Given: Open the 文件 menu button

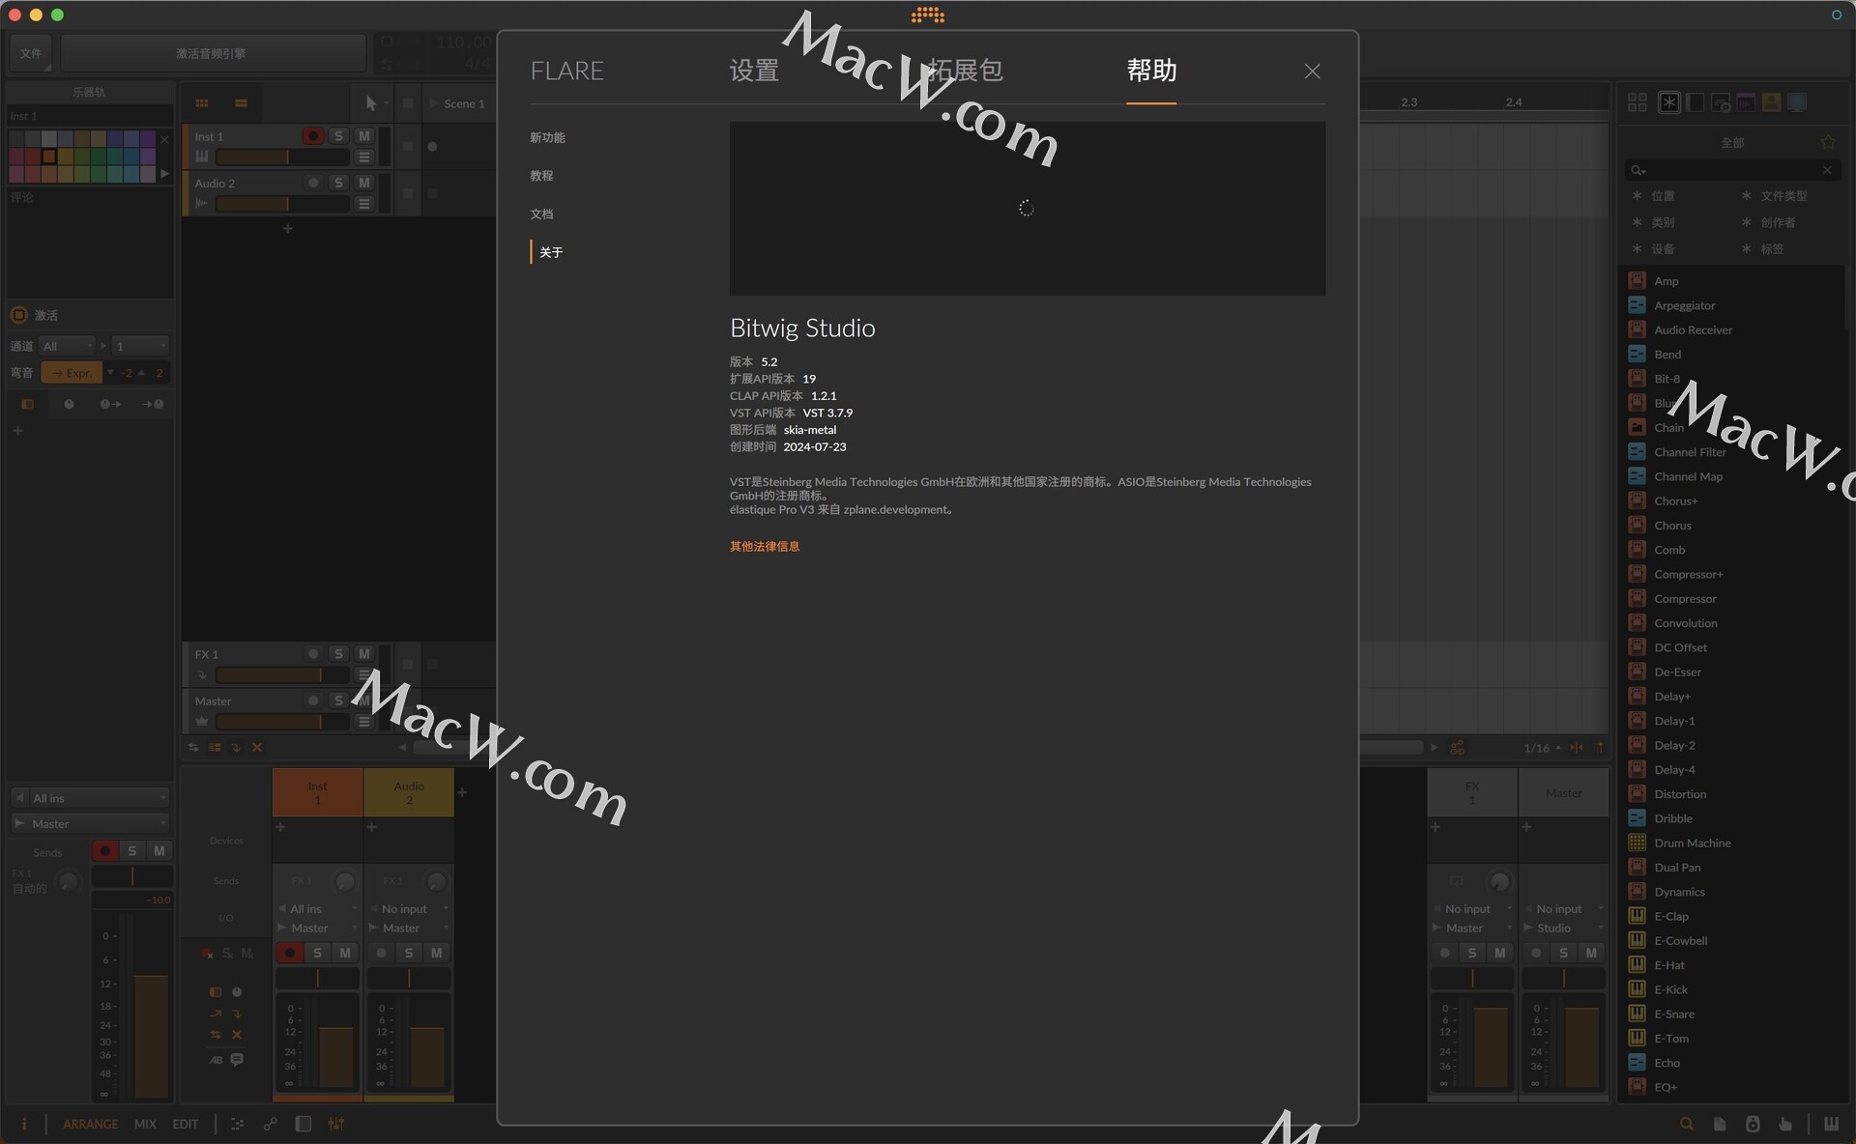Looking at the screenshot, I should tap(31, 53).
